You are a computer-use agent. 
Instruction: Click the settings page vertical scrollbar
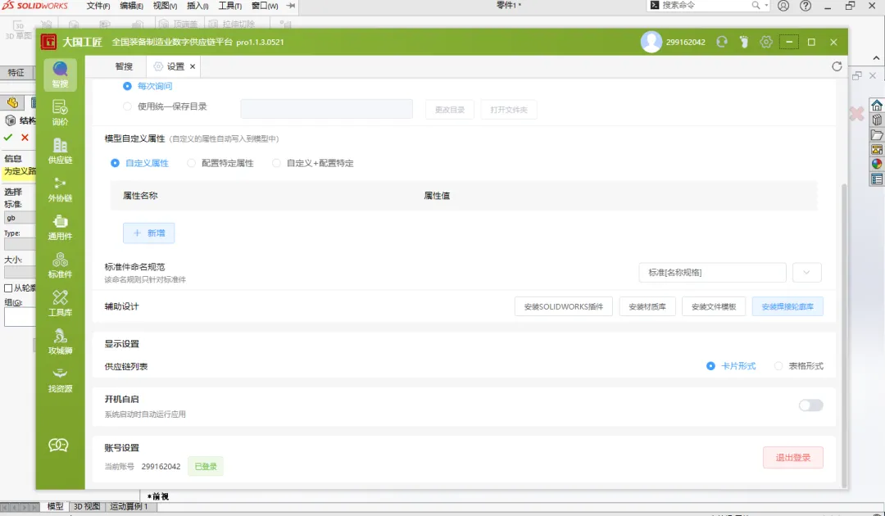coord(844,334)
